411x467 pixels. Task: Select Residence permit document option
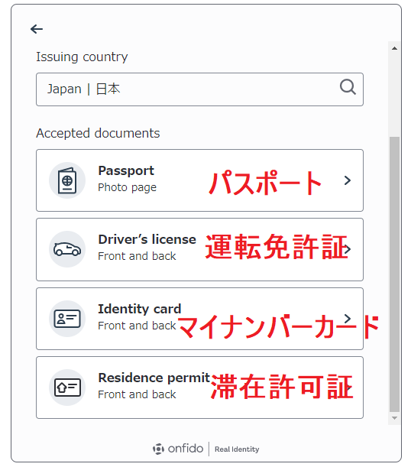click(x=199, y=388)
